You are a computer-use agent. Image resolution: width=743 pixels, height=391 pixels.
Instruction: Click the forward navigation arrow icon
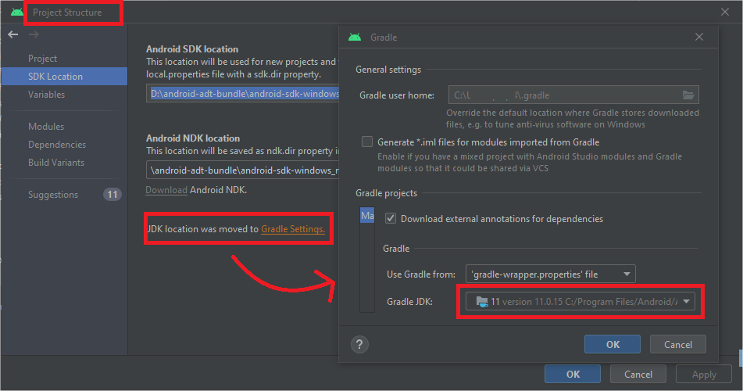34,34
